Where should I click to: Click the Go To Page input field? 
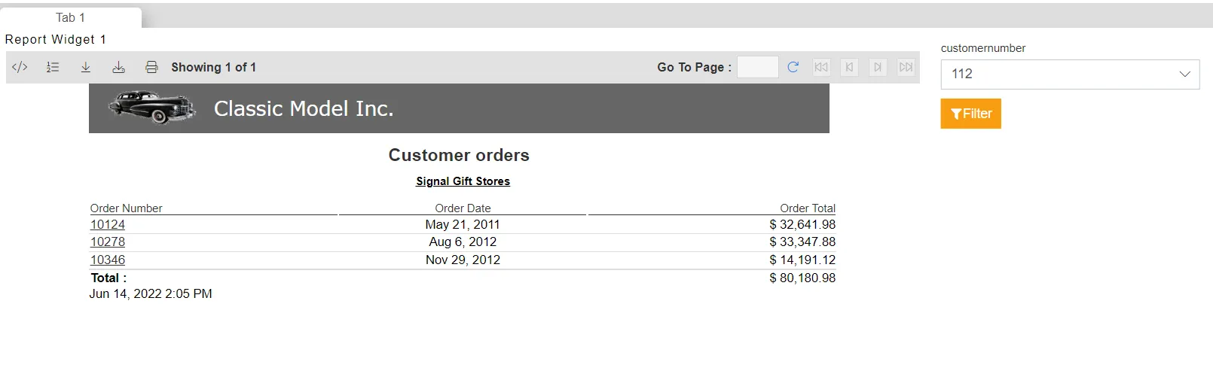tap(757, 67)
